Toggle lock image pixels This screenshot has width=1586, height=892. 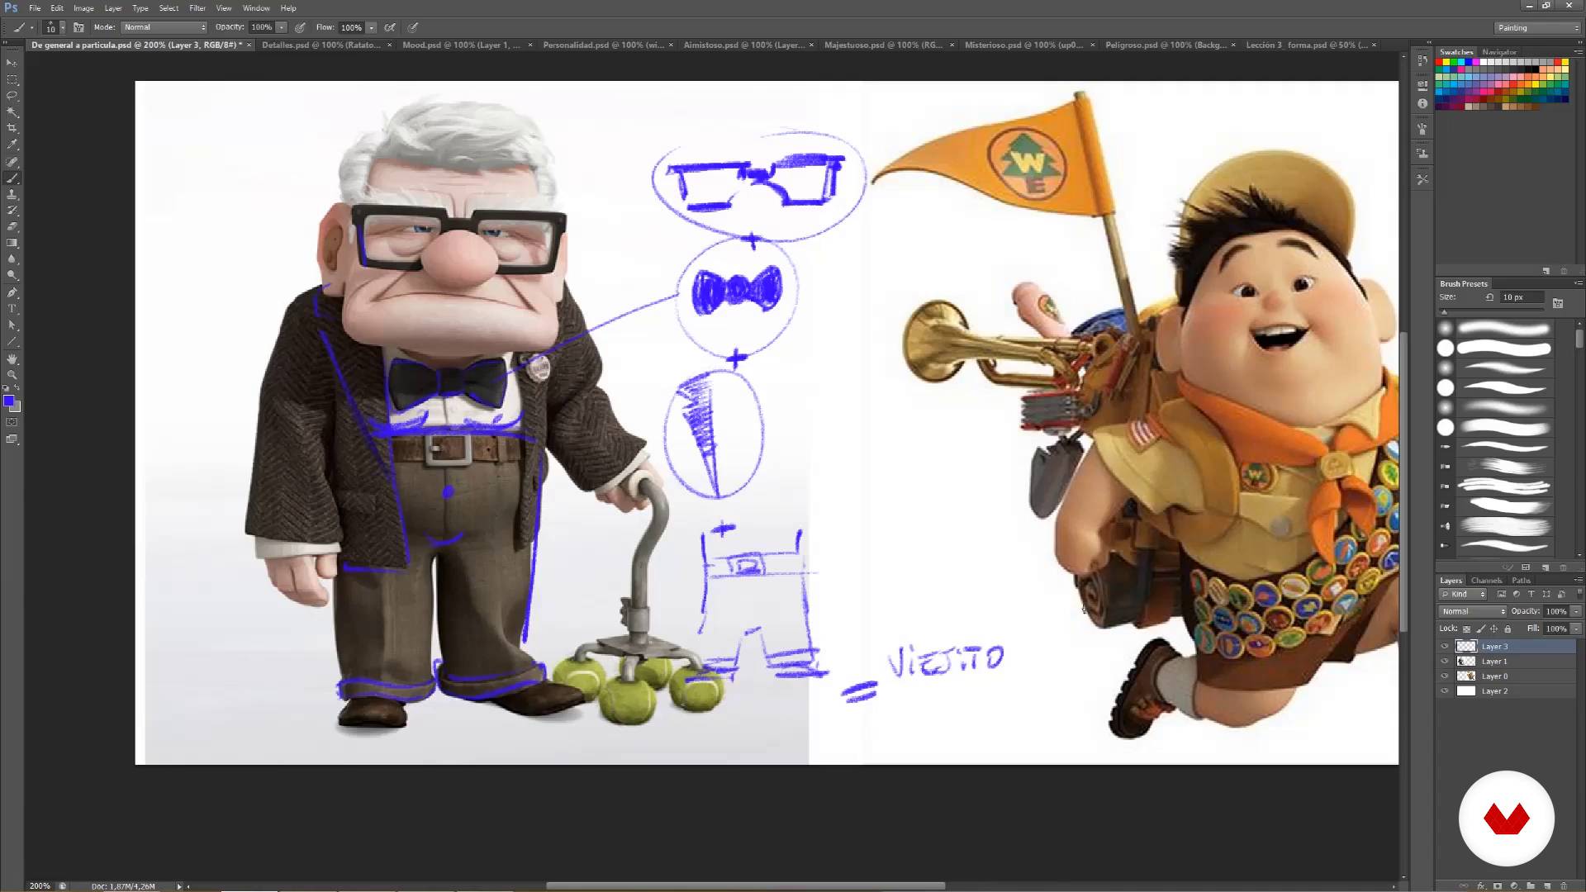tap(1480, 629)
